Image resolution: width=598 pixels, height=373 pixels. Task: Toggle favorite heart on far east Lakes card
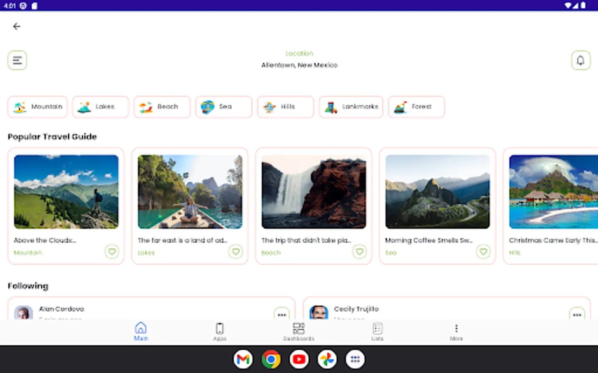235,252
